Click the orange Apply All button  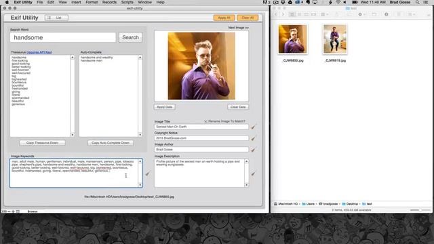(224, 18)
